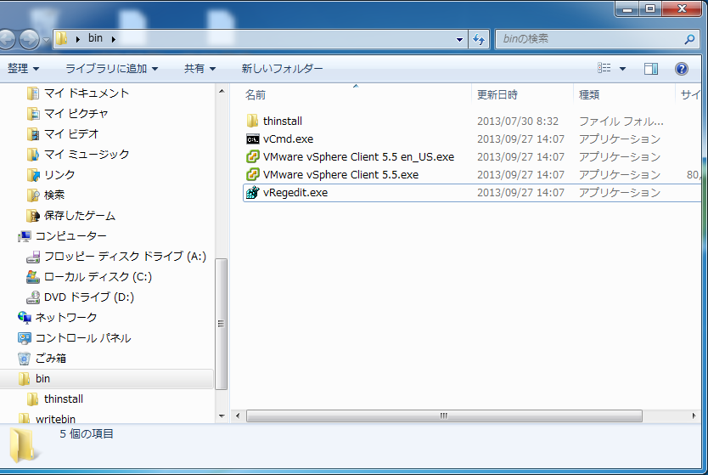Image resolution: width=708 pixels, height=475 pixels.
Task: Click the DVD ドライブ (D:) icon
Action: click(32, 297)
